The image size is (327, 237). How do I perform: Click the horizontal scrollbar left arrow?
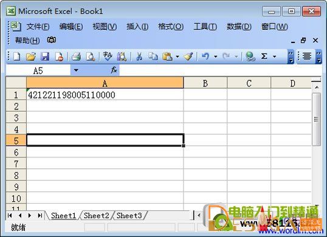point(199,215)
